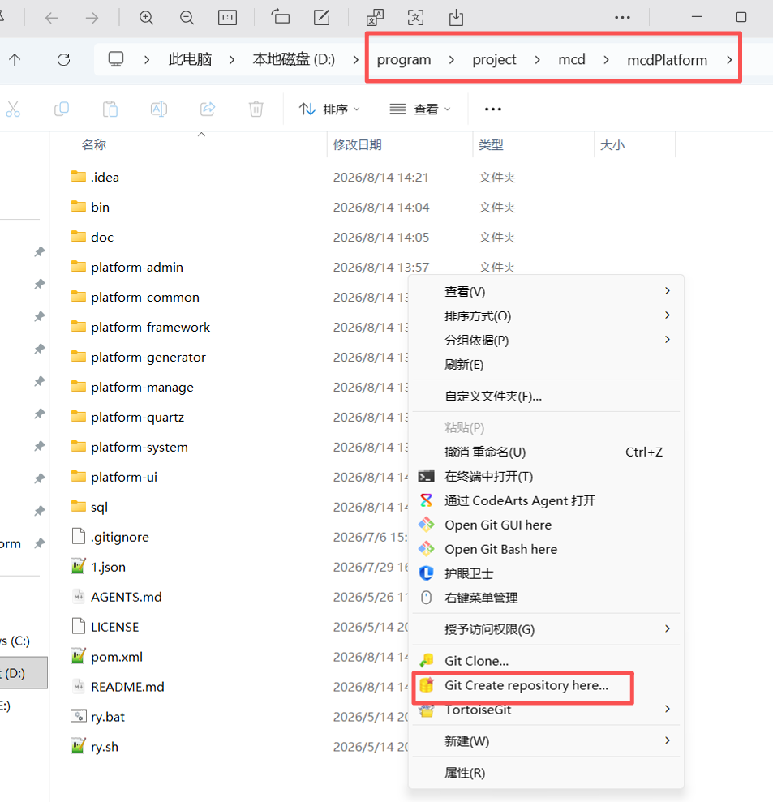Click the save download icon in viewer
The width and height of the screenshot is (773, 802).
click(456, 17)
